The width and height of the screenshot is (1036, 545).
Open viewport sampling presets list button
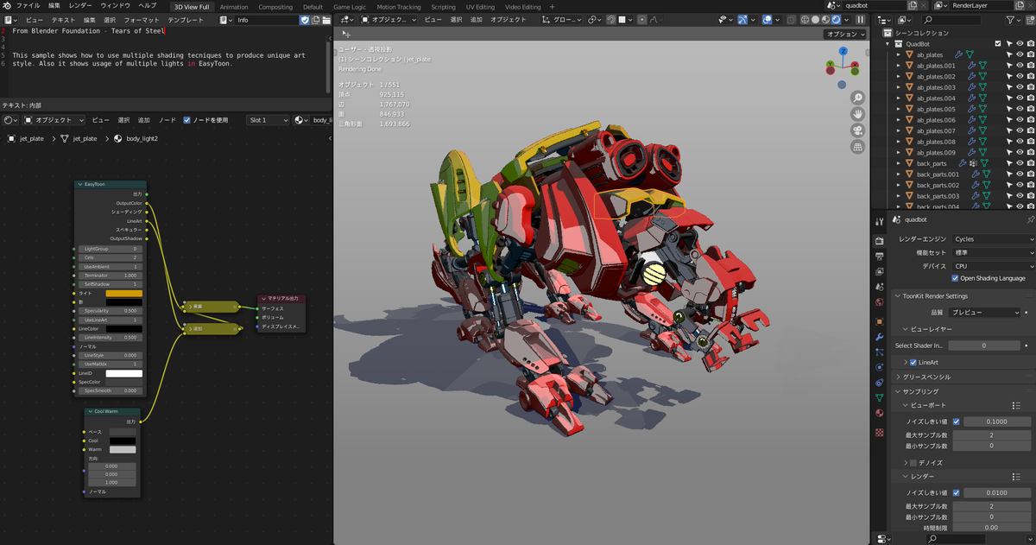(1017, 405)
